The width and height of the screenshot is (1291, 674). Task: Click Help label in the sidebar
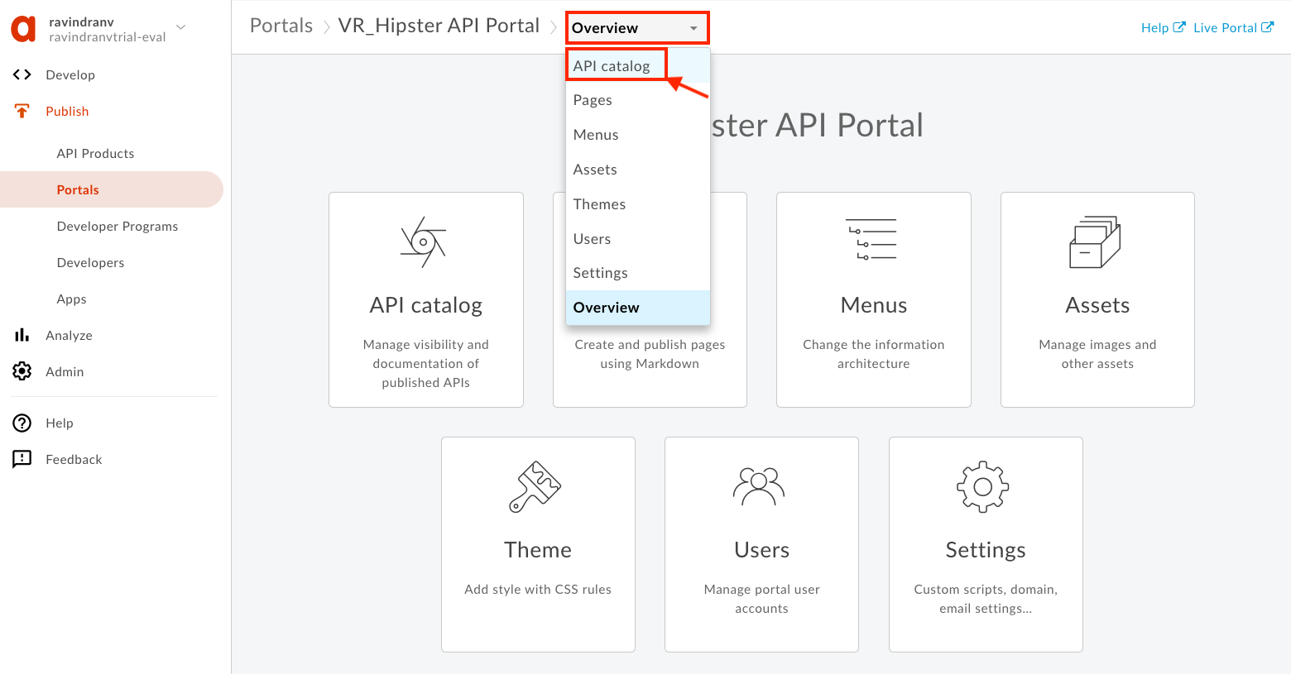click(x=60, y=423)
